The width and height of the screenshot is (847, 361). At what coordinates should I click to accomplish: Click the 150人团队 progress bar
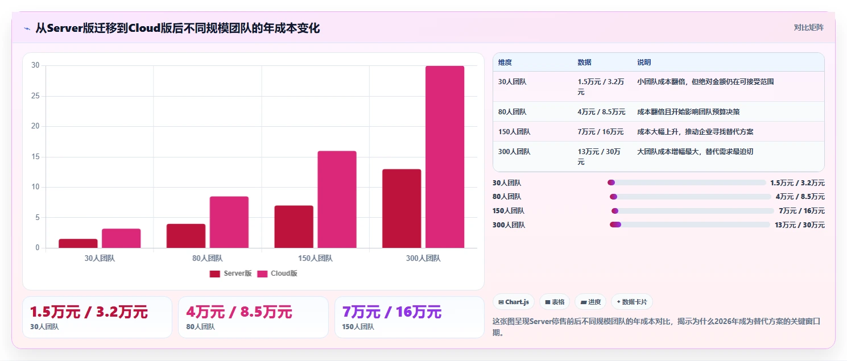(693, 211)
